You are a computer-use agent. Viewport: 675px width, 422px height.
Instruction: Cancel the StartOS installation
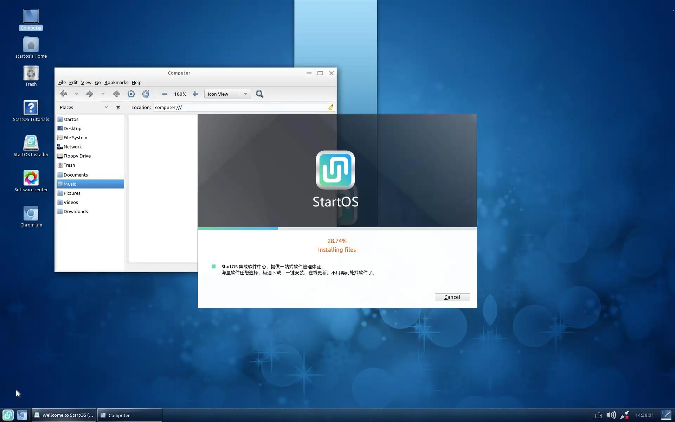point(452,297)
